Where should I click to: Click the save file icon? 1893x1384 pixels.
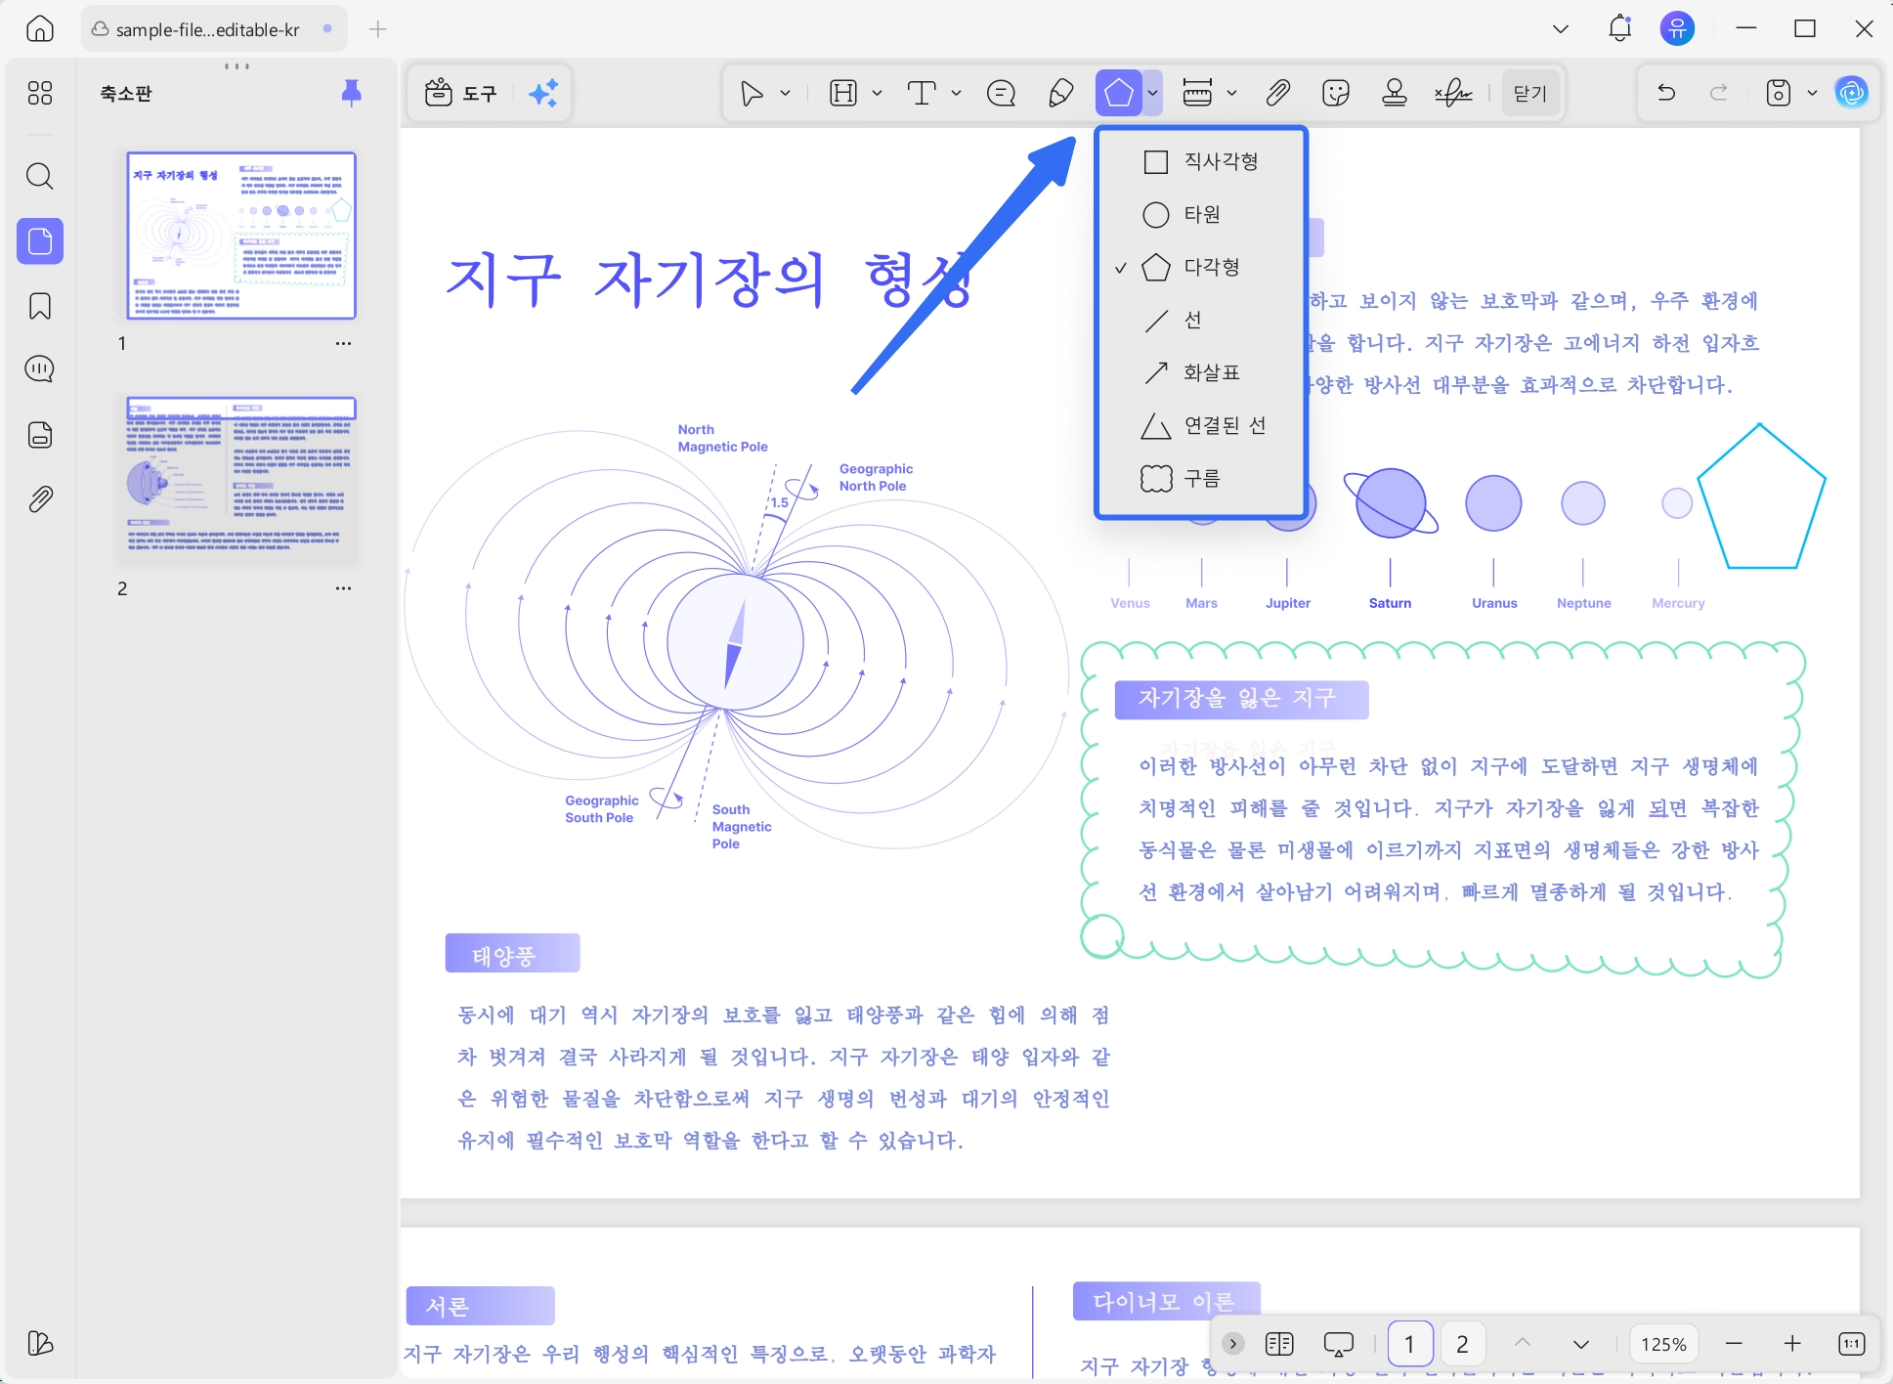(x=1779, y=93)
